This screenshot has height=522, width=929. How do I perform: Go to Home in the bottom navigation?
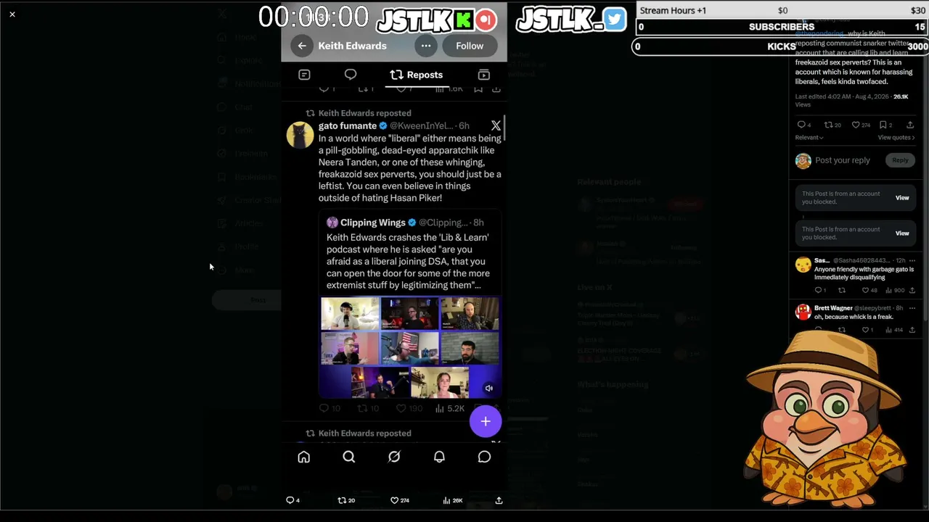(x=304, y=457)
